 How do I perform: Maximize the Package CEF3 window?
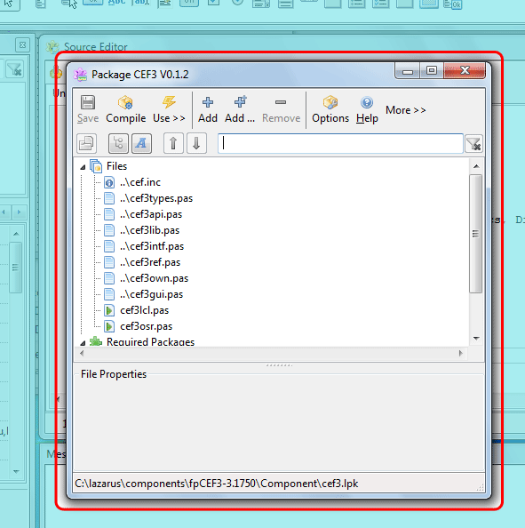tap(432, 70)
